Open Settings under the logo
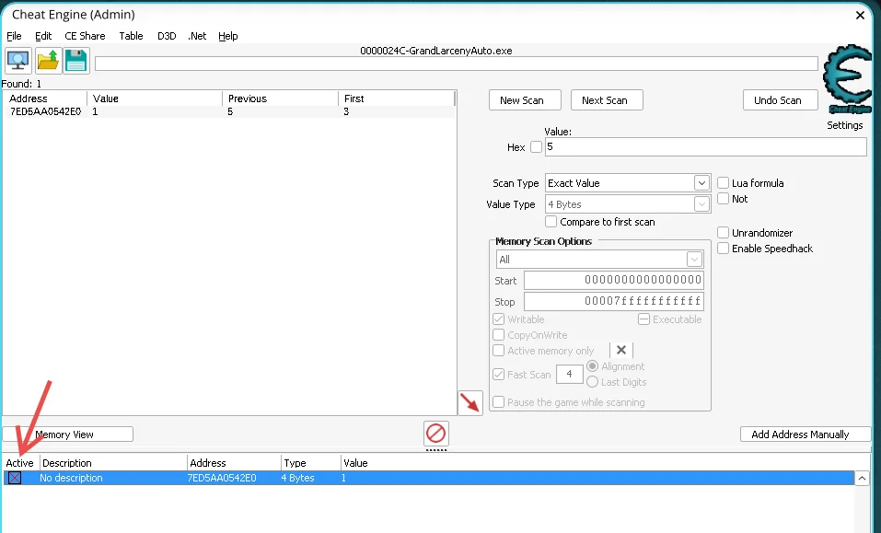 coord(844,125)
